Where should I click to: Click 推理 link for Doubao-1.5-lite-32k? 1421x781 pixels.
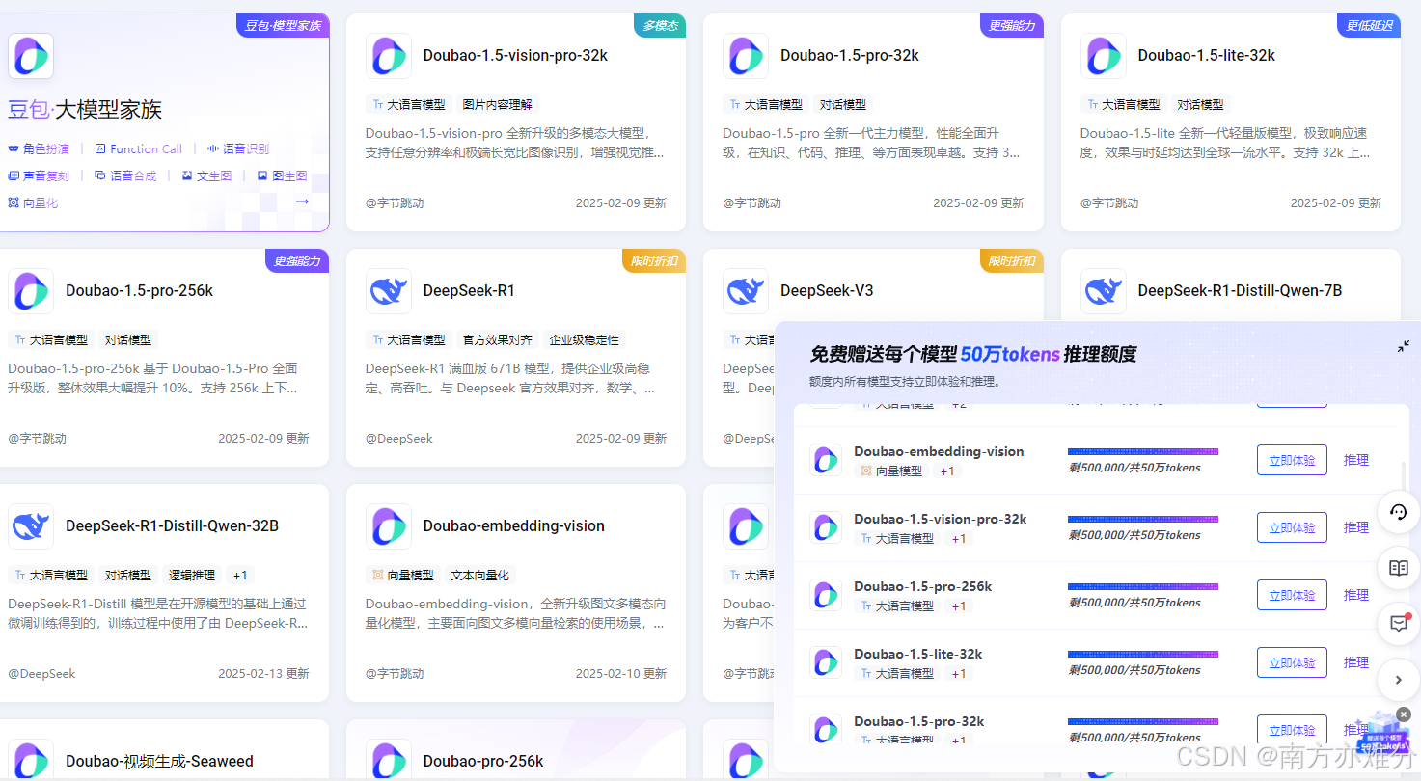[x=1356, y=662]
